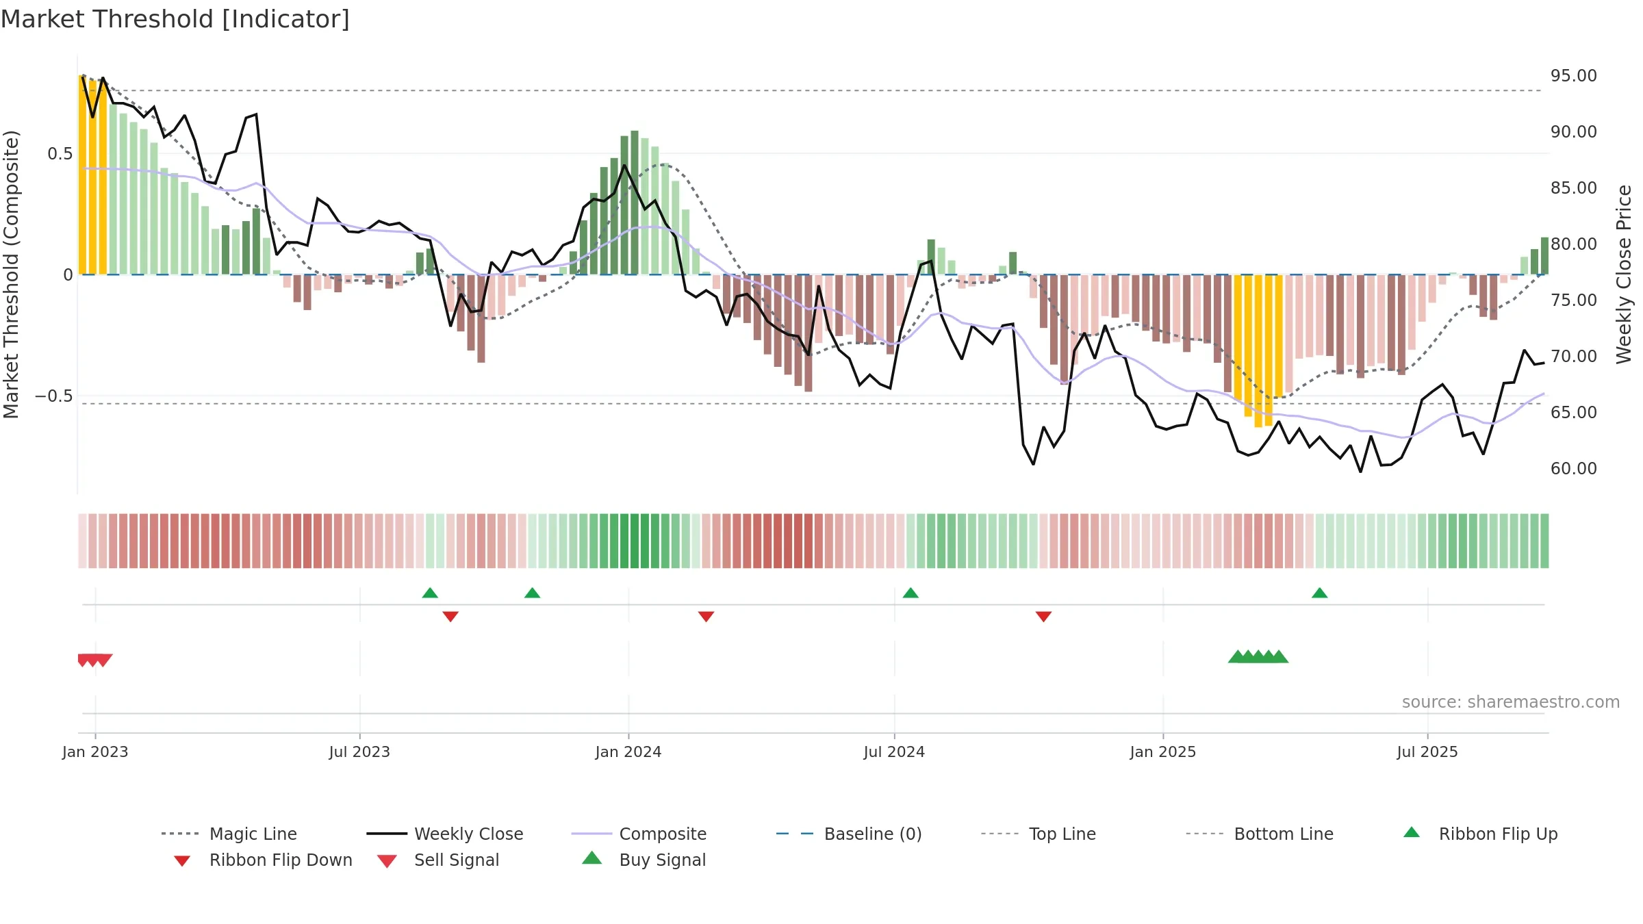The height and width of the screenshot is (924, 1643).
Task: Click the 0.5 composite axis label
Action: (x=60, y=154)
